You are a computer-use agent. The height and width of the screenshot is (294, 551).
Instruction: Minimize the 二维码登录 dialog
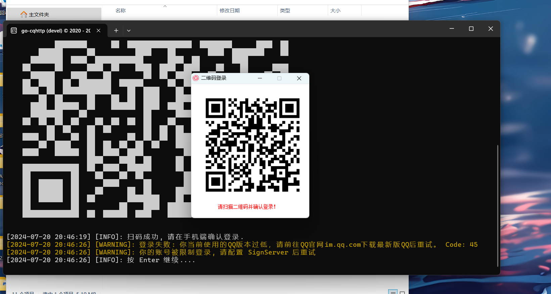click(260, 78)
